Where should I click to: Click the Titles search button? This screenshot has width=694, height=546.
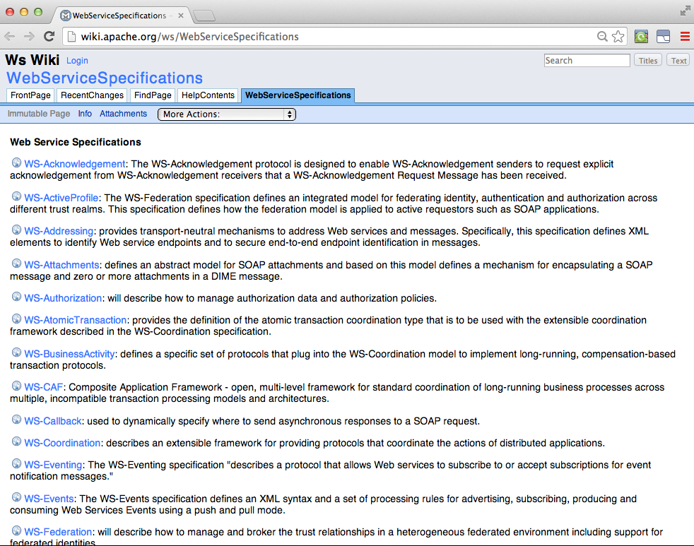pos(648,61)
